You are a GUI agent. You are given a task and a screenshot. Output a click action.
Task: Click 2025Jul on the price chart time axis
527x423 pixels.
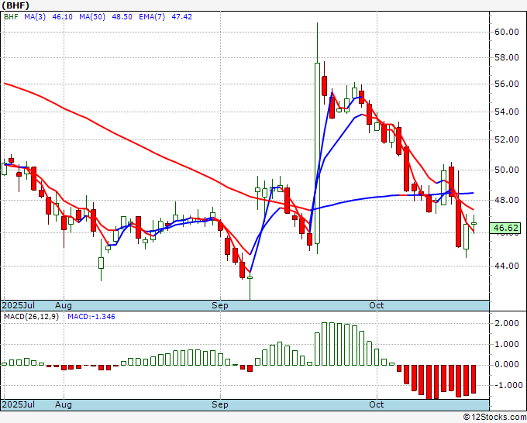(18, 305)
